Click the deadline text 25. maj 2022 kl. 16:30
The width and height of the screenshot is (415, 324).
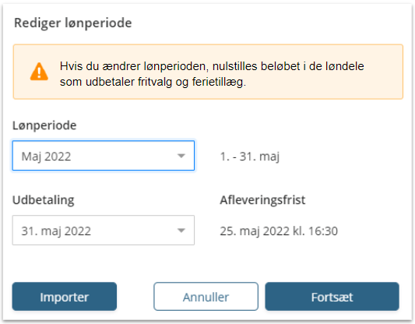coord(279,231)
